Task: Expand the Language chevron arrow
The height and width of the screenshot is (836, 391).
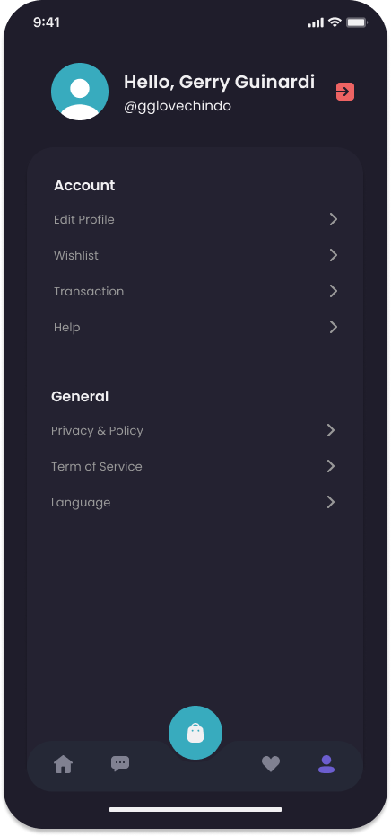Action: pyautogui.click(x=331, y=502)
